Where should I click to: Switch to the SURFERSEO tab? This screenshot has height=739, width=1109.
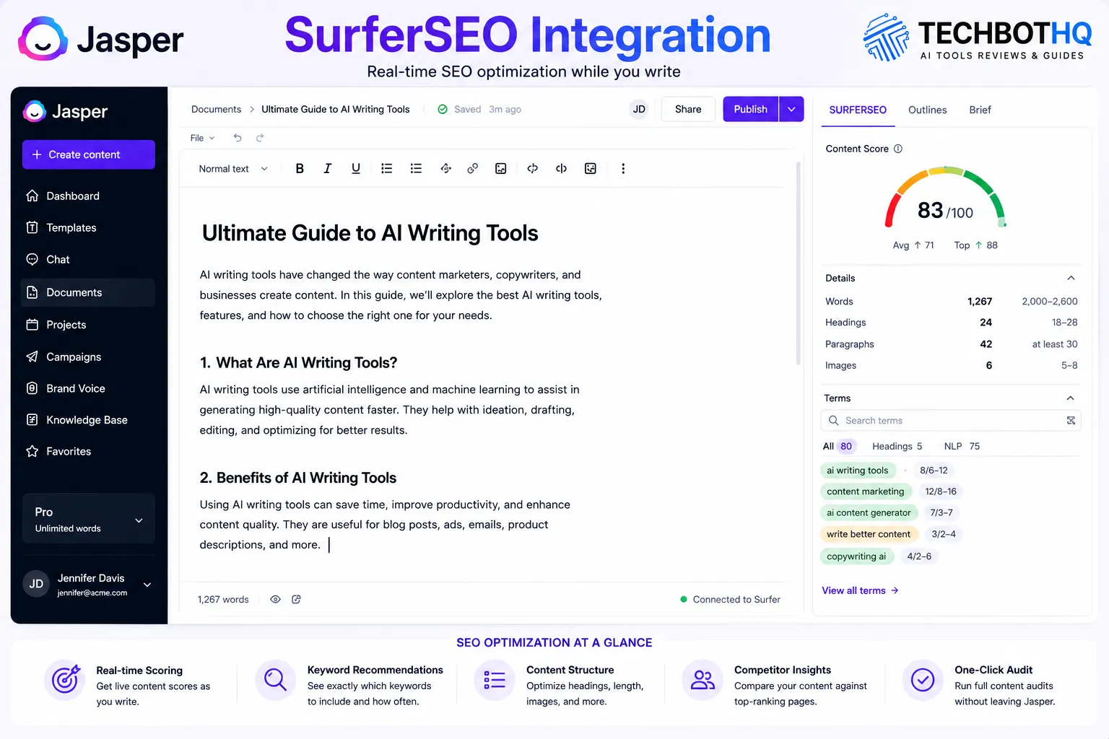point(858,110)
